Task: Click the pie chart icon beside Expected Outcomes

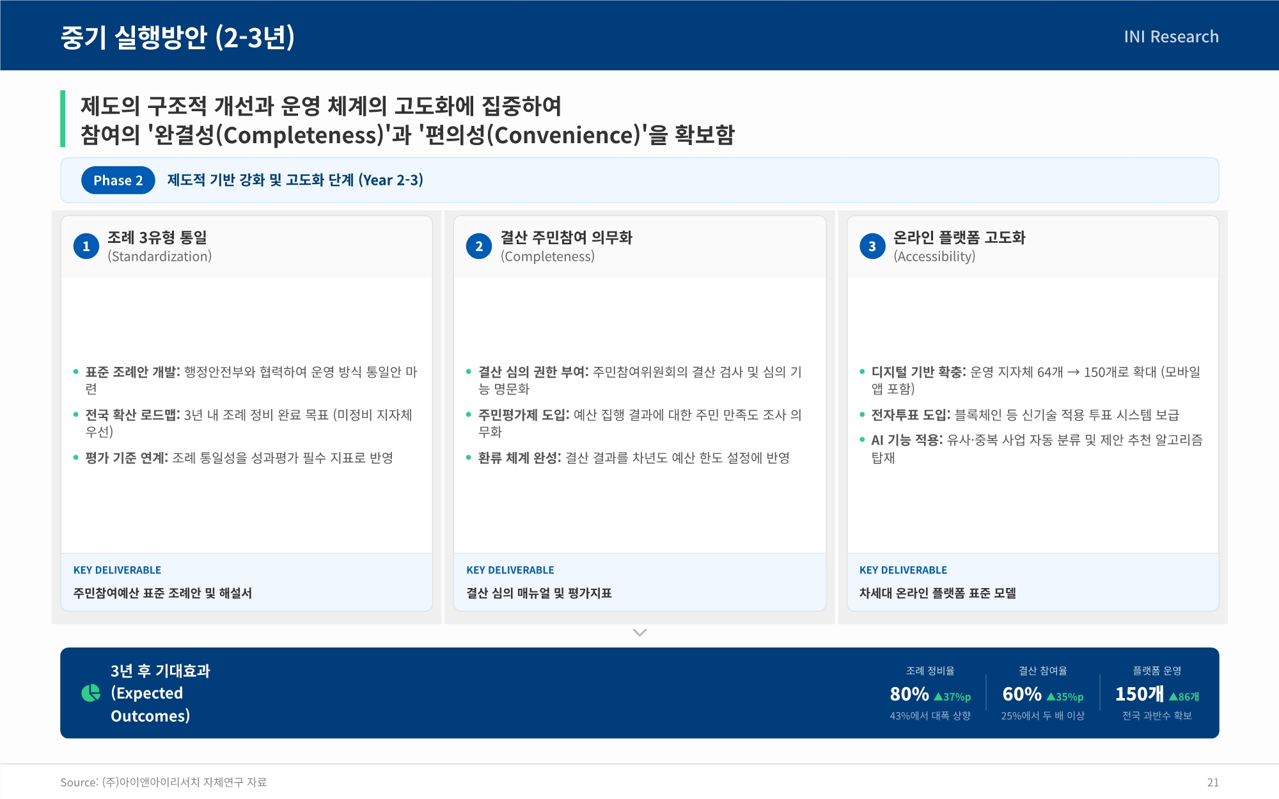Action: (x=91, y=693)
